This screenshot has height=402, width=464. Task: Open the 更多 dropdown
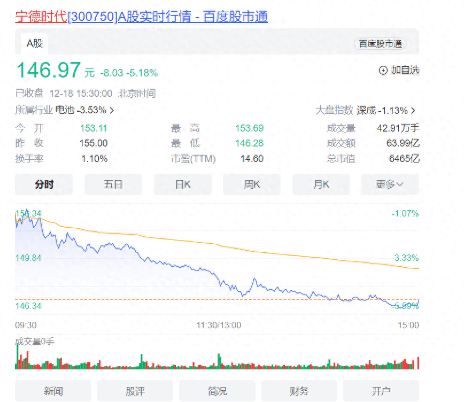390,184
